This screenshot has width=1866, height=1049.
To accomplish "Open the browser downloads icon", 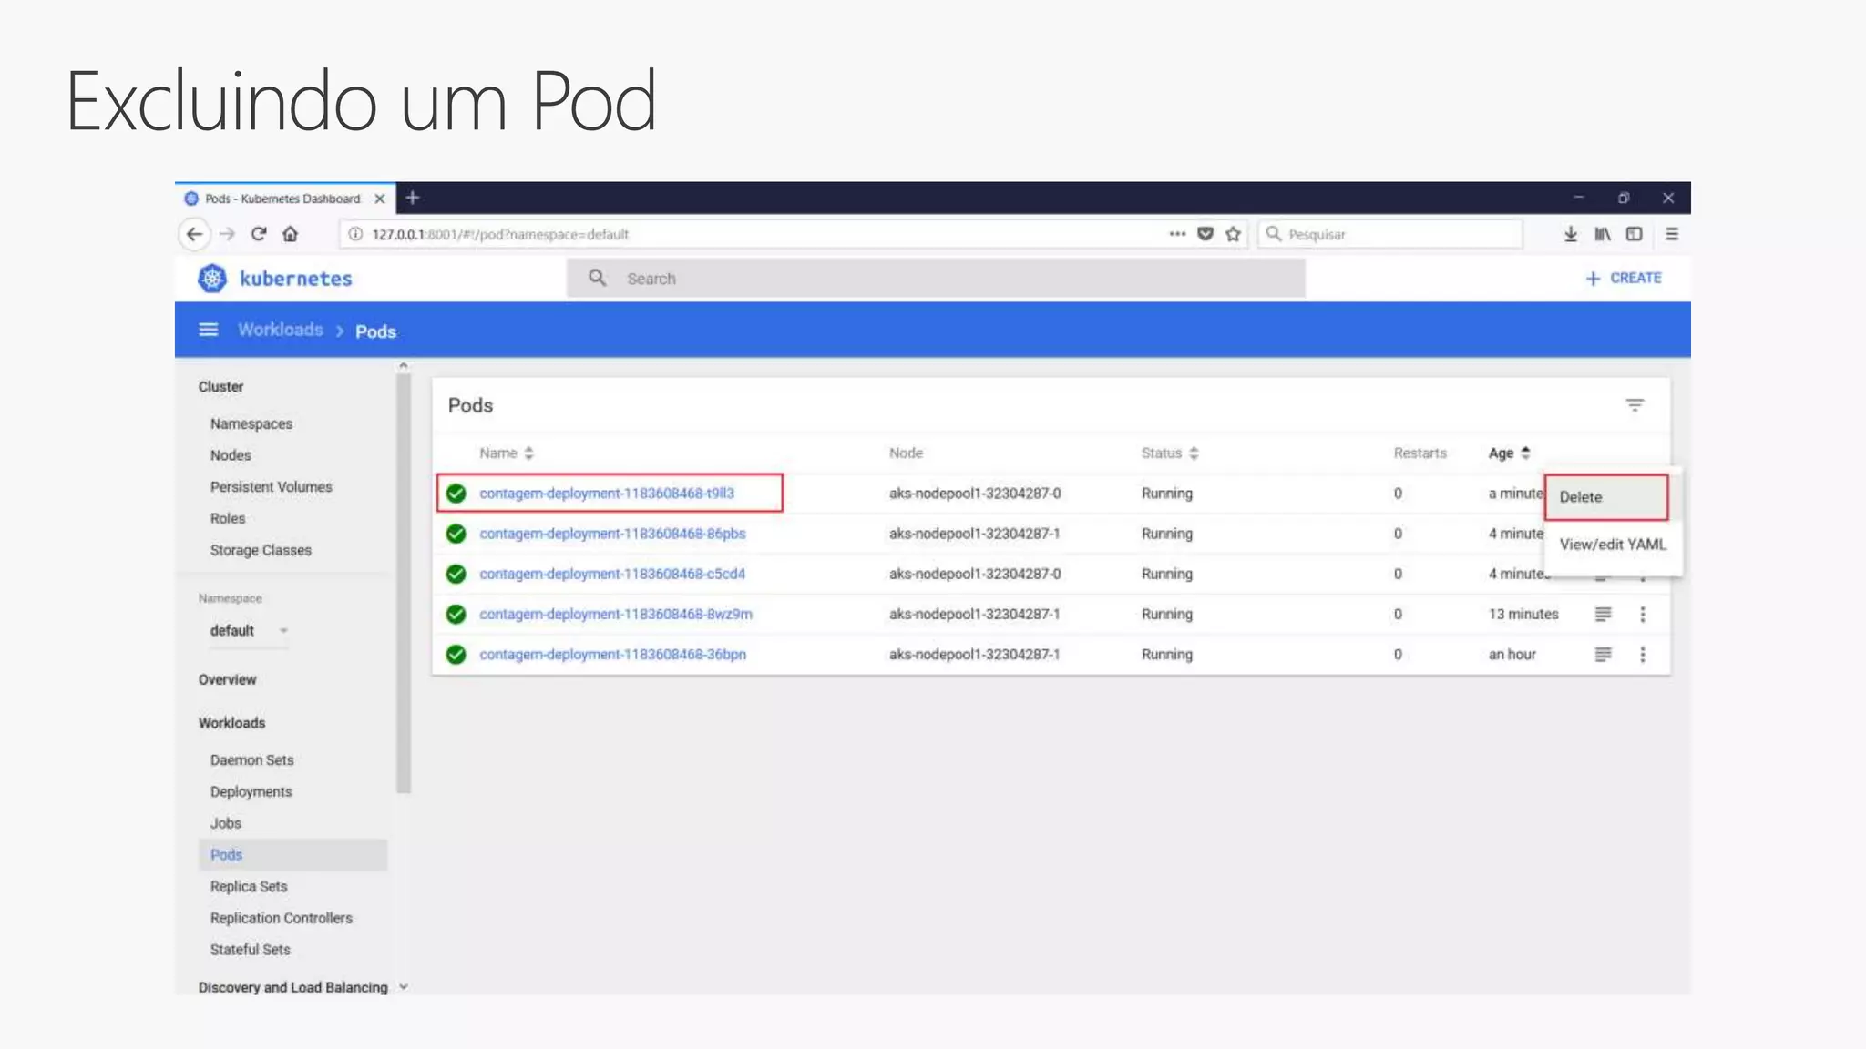I will (x=1570, y=234).
